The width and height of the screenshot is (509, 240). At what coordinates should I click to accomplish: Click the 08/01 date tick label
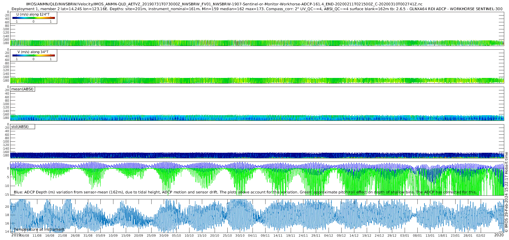click(x=417, y=235)
